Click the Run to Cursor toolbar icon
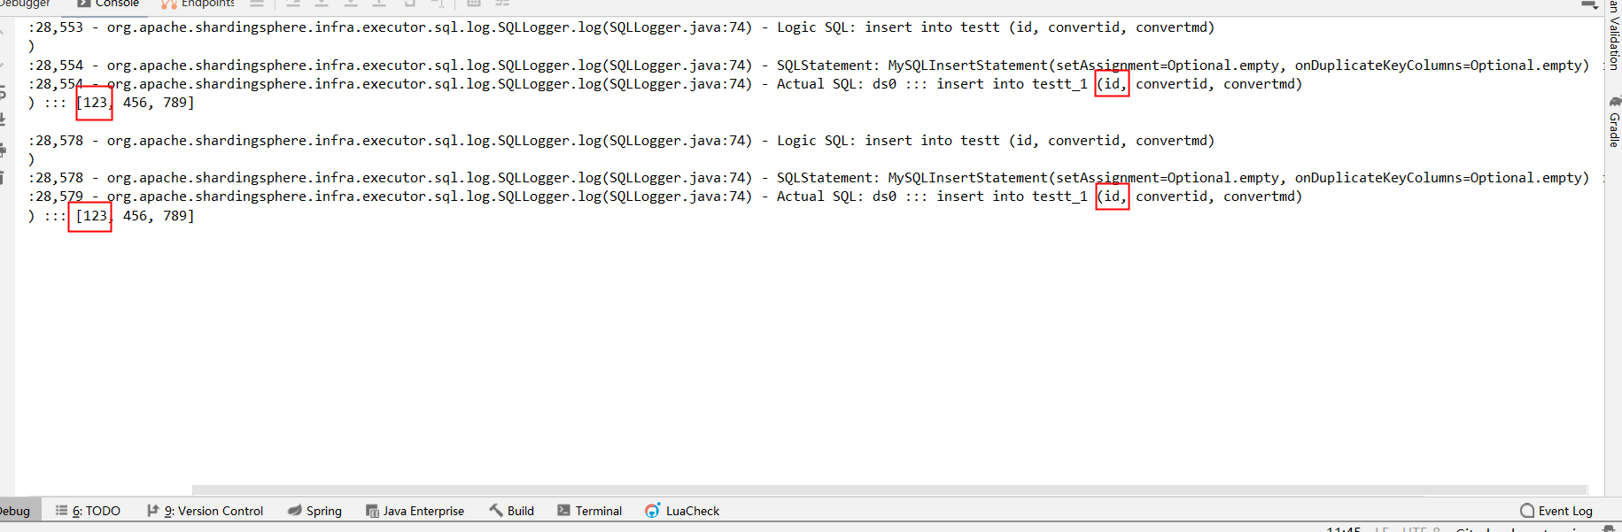 coord(438,4)
